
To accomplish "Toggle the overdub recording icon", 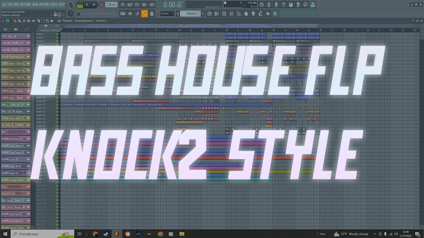I will [x=144, y=5].
